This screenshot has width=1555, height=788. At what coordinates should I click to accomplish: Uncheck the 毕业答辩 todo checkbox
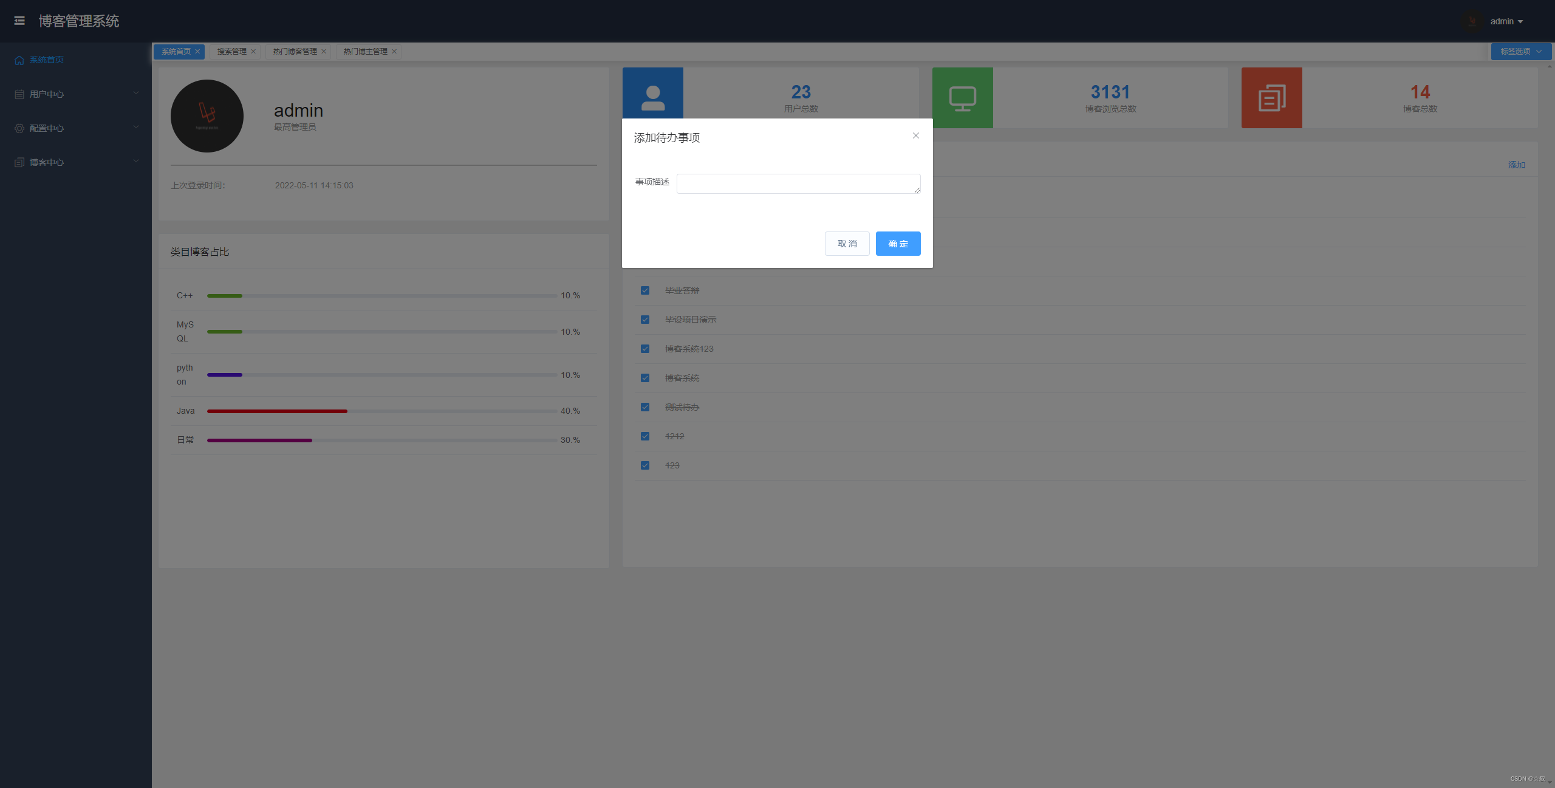point(645,290)
